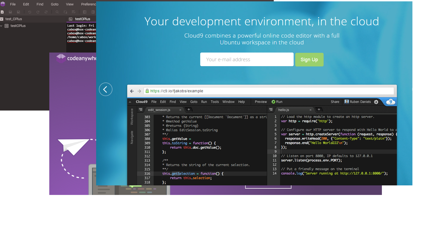438x245 pixels.
Task: Click the find-and-replace icon in Codeanywhere toolbar
Action: 65,12
